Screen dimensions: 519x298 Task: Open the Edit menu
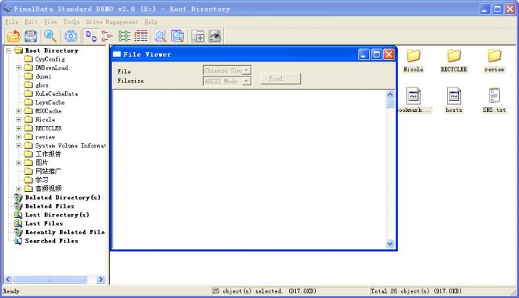click(x=31, y=21)
